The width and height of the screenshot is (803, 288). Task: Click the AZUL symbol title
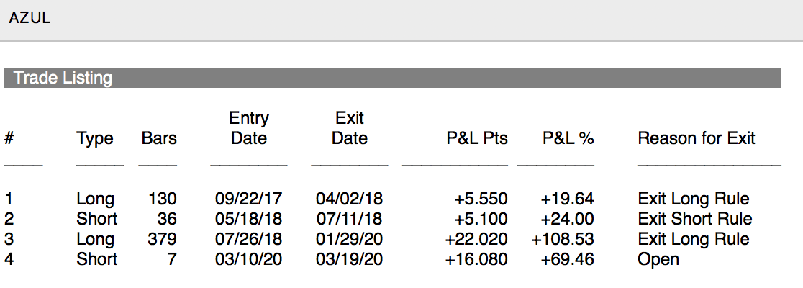[x=30, y=19]
